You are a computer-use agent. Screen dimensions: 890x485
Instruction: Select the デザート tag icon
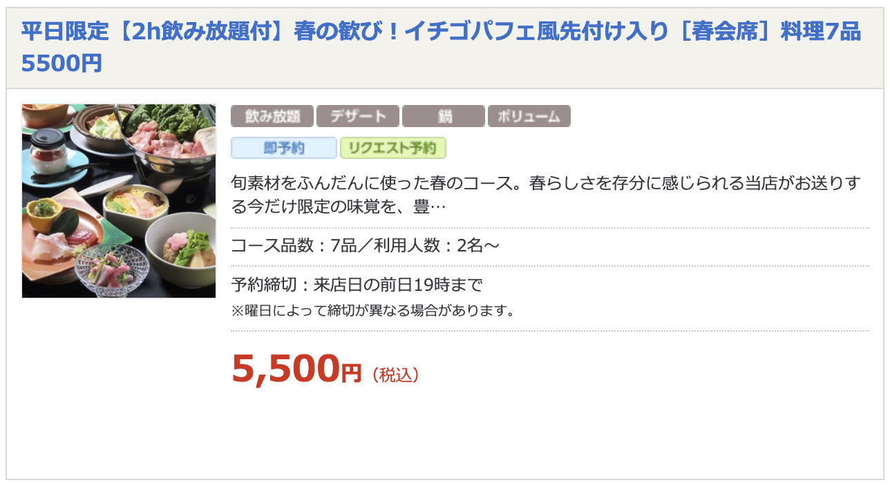click(358, 116)
